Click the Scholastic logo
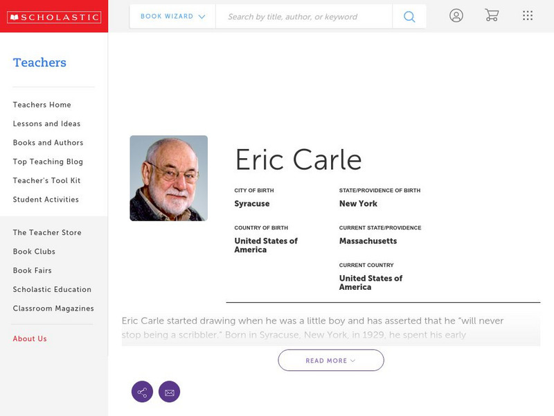This screenshot has width=554, height=416. [x=53, y=17]
